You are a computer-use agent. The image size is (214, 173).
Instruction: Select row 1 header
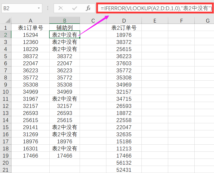tap(6, 28)
